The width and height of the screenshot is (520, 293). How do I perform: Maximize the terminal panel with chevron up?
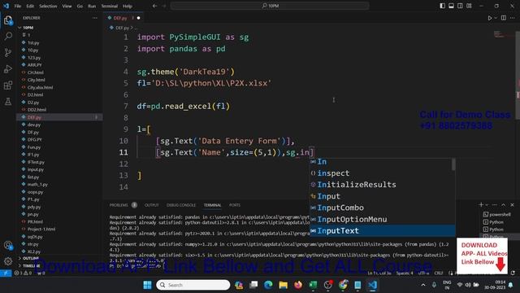[504, 204]
